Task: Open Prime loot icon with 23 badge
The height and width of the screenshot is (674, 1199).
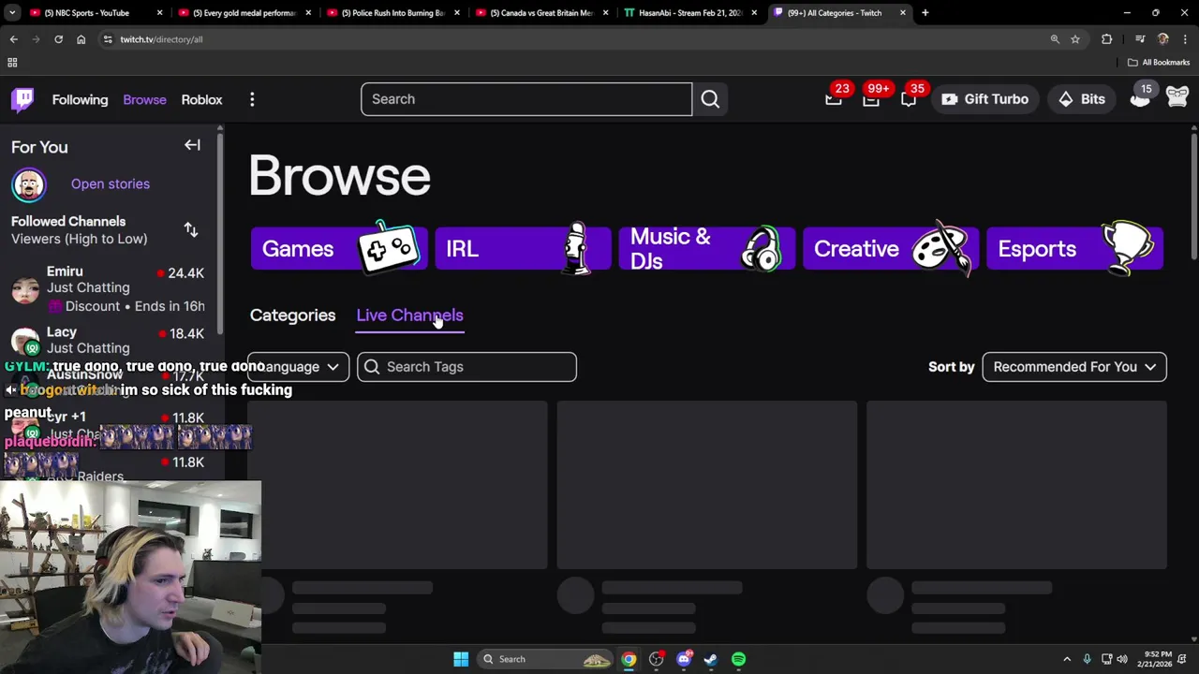Action: click(x=834, y=99)
